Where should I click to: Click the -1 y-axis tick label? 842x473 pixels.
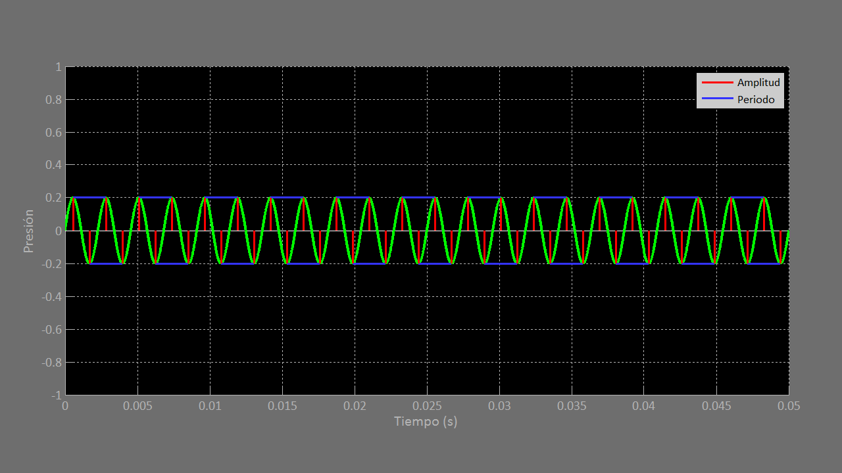pyautogui.click(x=56, y=395)
